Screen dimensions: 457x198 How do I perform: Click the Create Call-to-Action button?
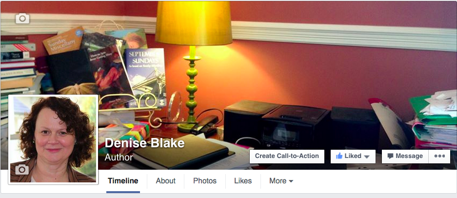click(x=287, y=156)
